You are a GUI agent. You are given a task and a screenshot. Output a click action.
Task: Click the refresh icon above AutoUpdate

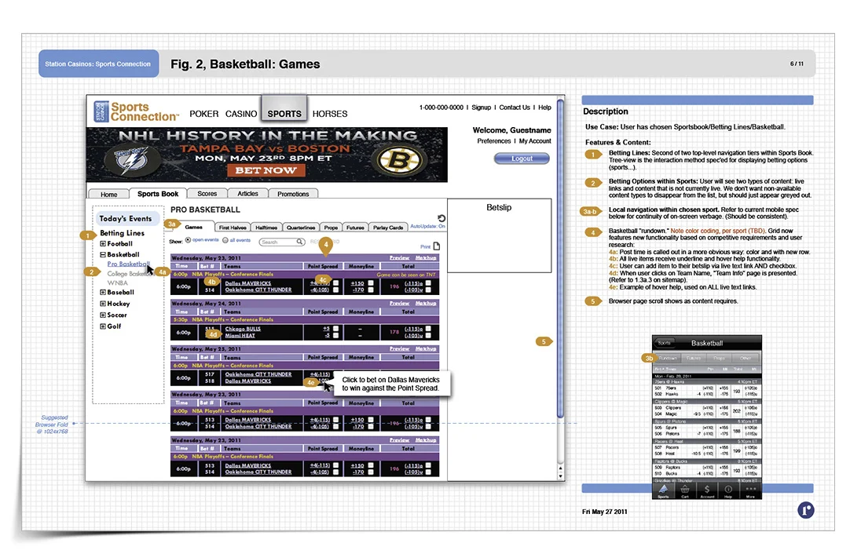point(441,217)
